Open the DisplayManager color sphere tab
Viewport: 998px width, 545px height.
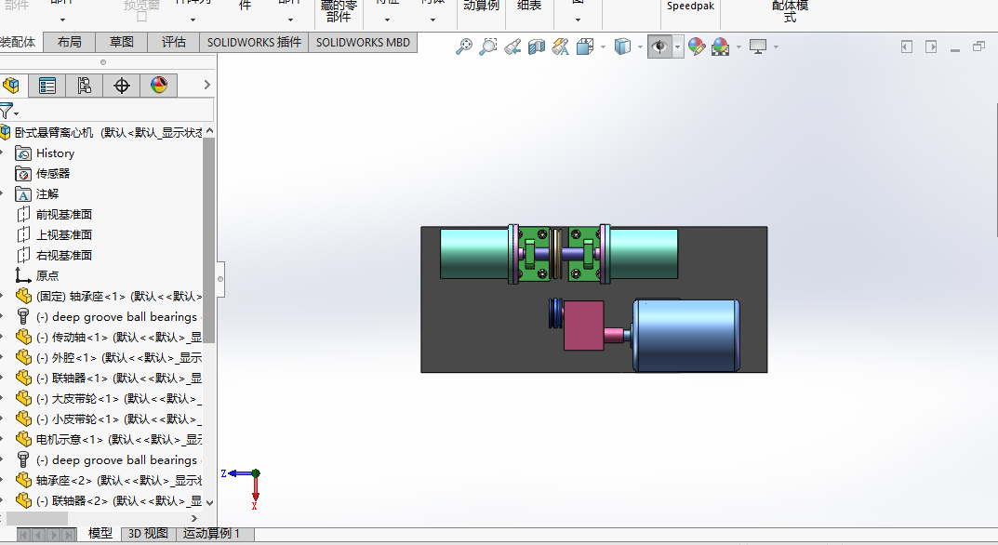[x=159, y=86]
